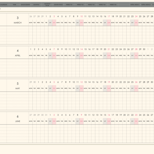Select the SAT label under June 8
The height and width of the screenshot is (154, 154).
pyautogui.click(x=77, y=121)
